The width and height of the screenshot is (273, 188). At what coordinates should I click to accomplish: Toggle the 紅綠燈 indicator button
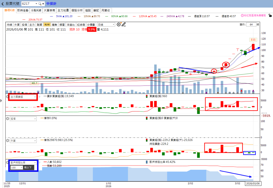pyautogui.click(x=81, y=25)
